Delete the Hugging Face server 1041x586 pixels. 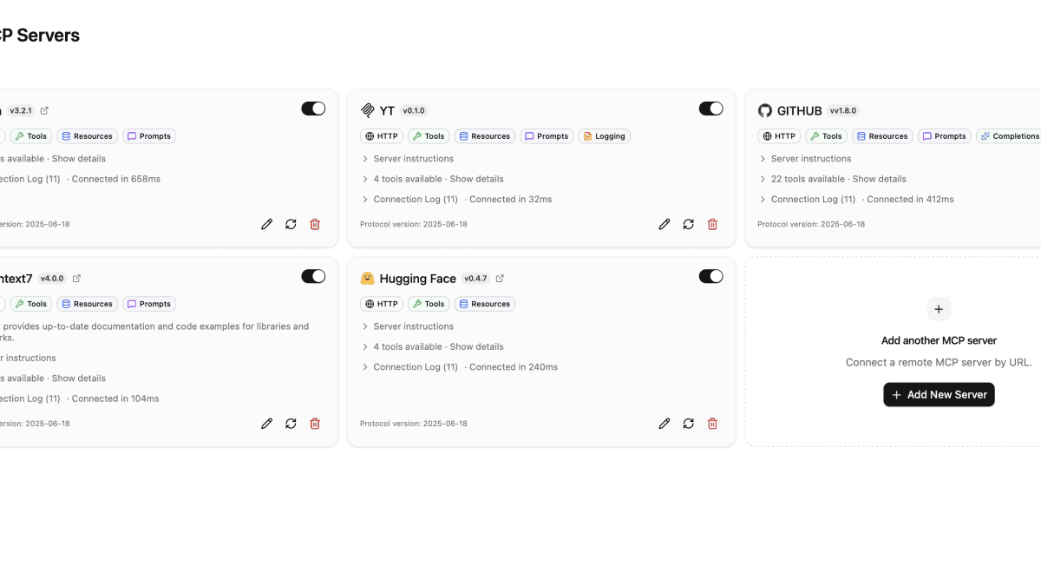pos(712,424)
